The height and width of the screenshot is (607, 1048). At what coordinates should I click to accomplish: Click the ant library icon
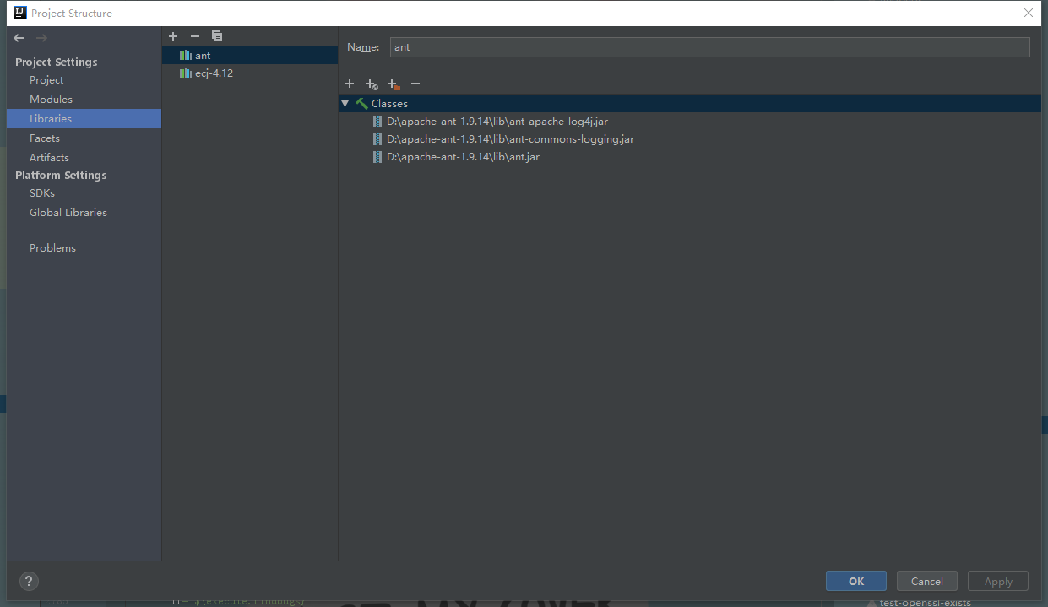coord(186,56)
